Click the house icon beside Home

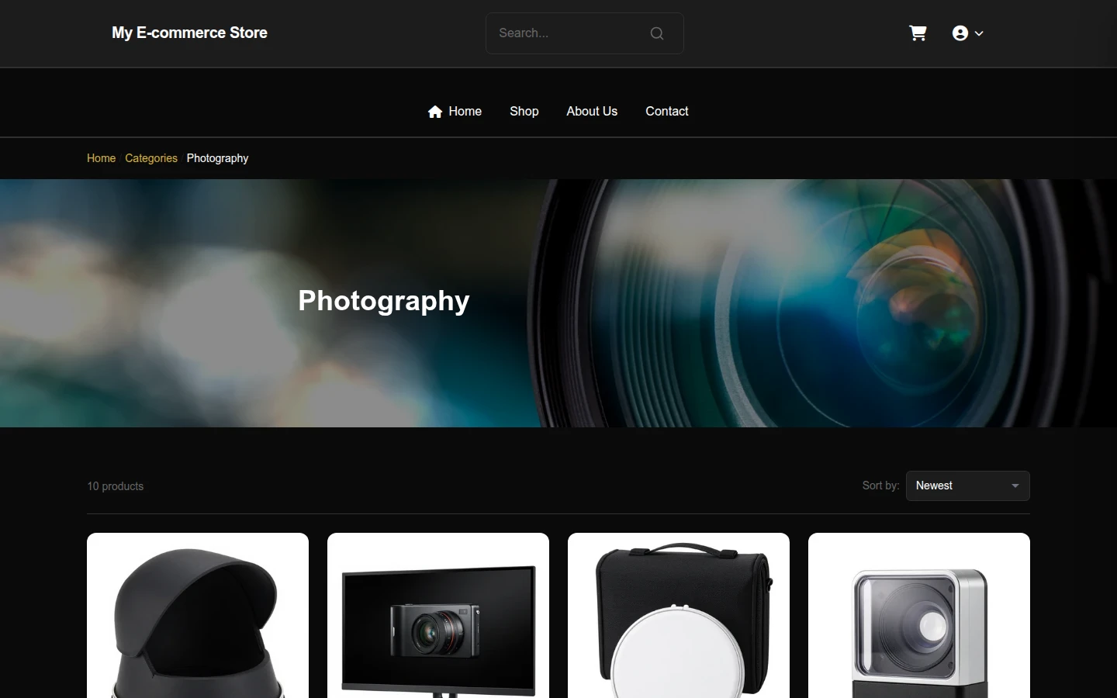click(x=435, y=112)
